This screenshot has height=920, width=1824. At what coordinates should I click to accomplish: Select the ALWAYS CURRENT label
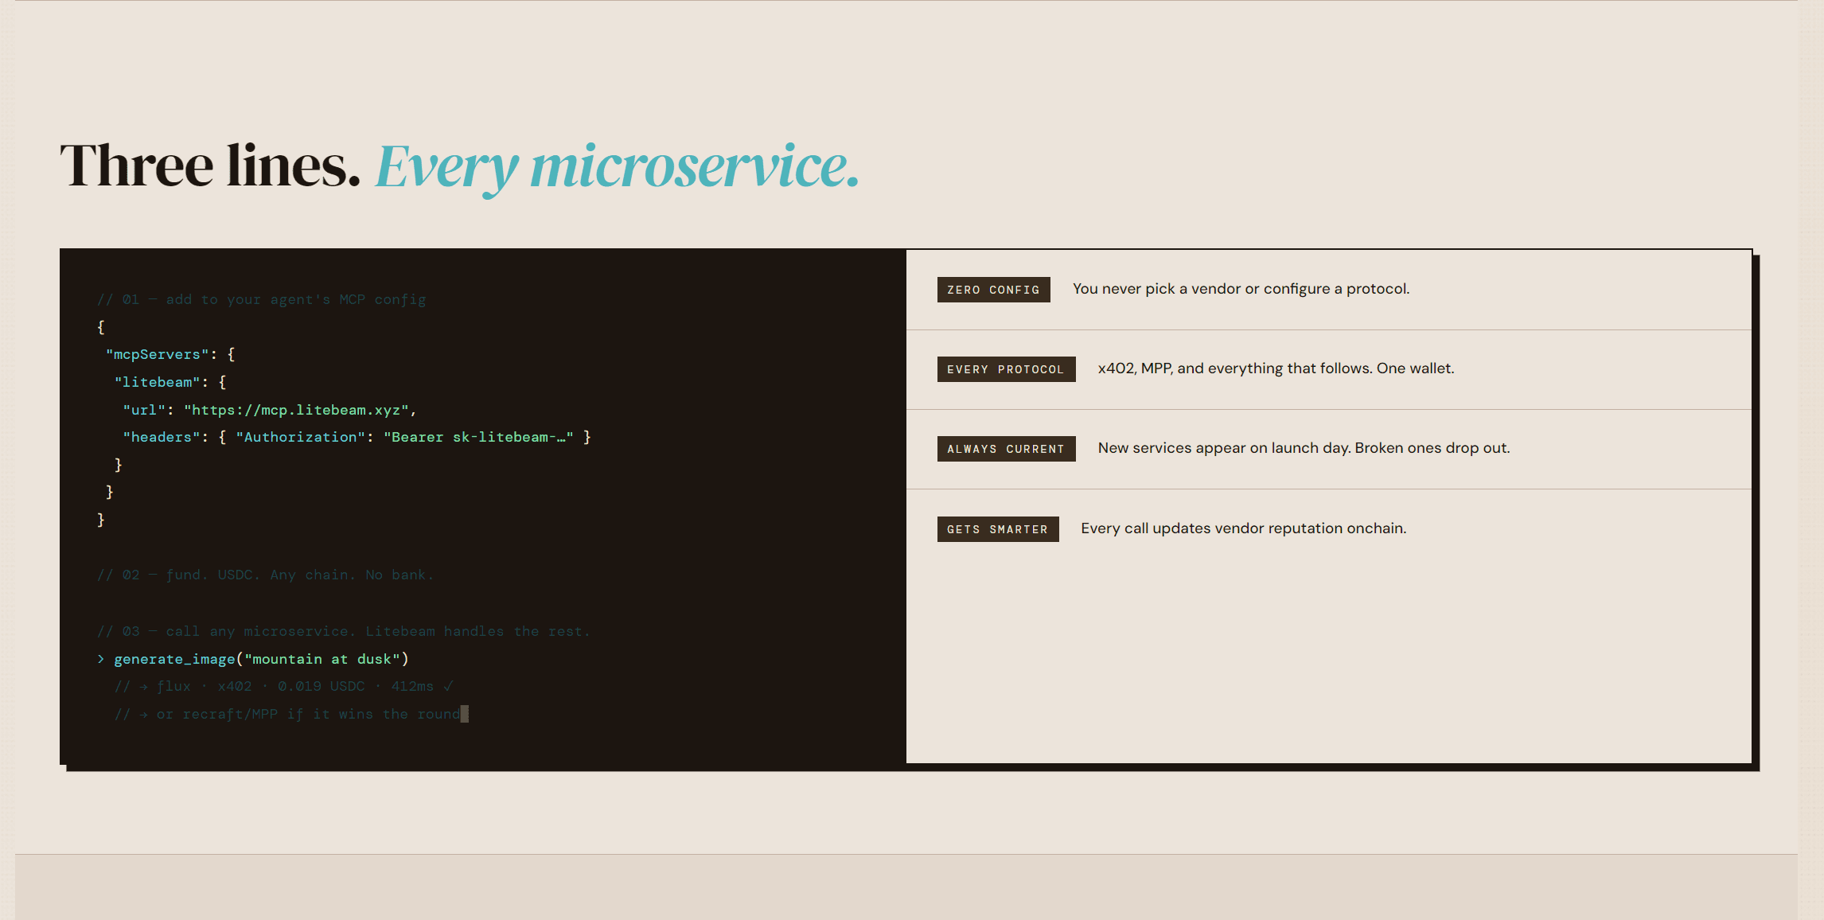pyautogui.click(x=1006, y=449)
